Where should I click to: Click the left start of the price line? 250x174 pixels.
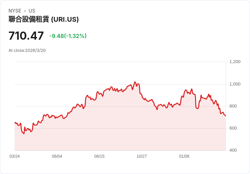click(x=15, y=122)
